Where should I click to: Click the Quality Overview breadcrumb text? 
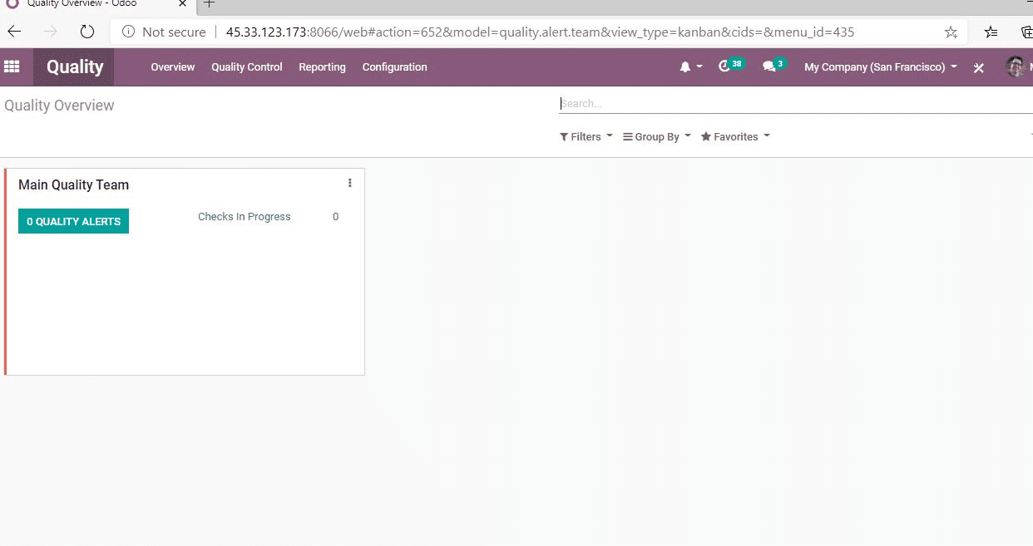tap(59, 106)
